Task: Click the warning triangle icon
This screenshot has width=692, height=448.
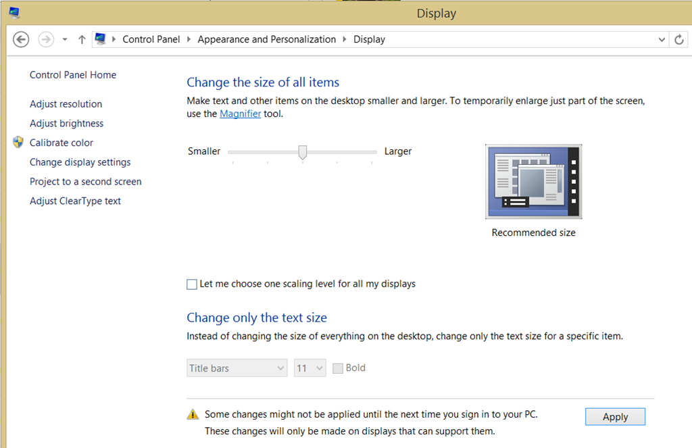Action: click(193, 414)
